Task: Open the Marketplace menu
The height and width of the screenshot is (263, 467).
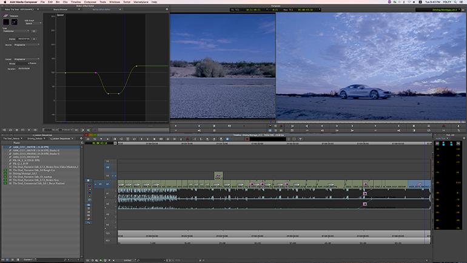Action: (141, 2)
